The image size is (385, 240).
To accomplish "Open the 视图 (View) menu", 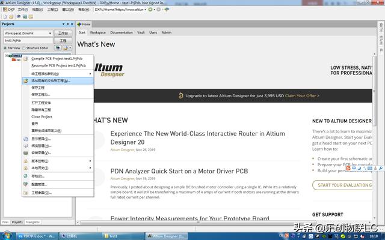I will click(37, 10).
